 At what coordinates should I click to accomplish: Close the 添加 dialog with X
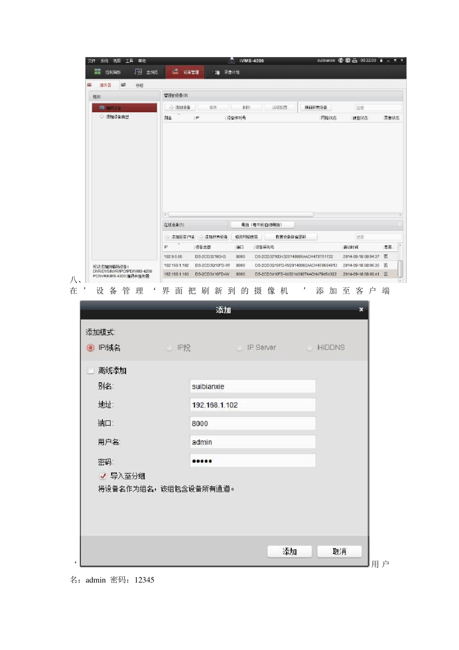tap(361, 310)
